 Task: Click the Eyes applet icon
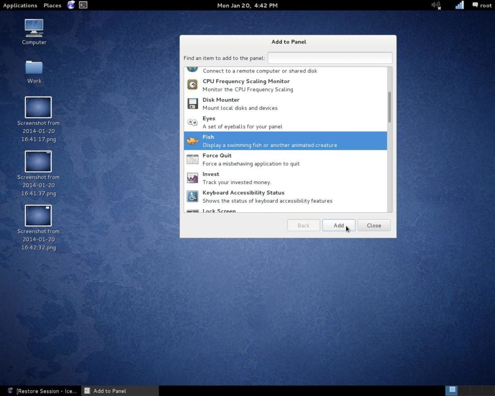tap(192, 122)
